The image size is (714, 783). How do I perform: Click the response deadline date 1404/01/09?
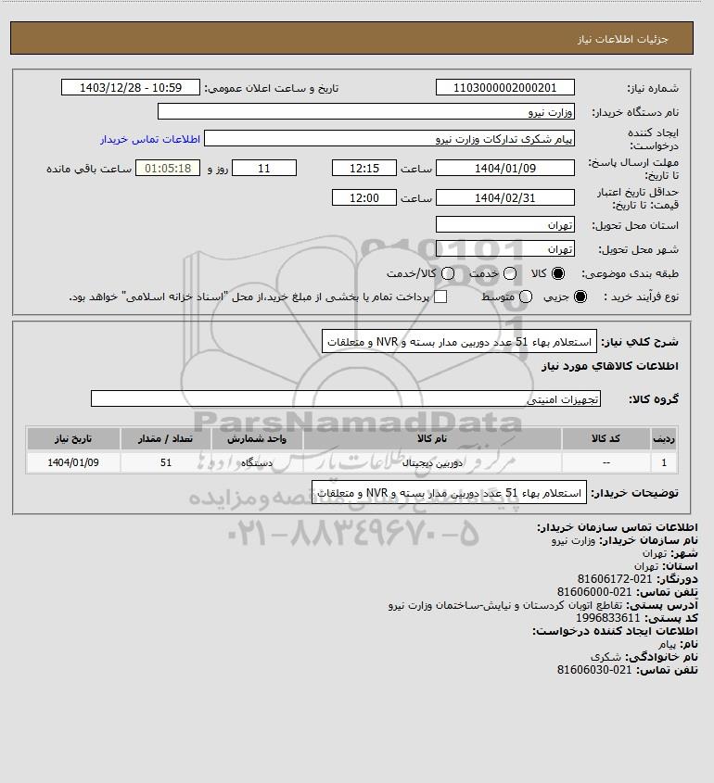coord(505,169)
